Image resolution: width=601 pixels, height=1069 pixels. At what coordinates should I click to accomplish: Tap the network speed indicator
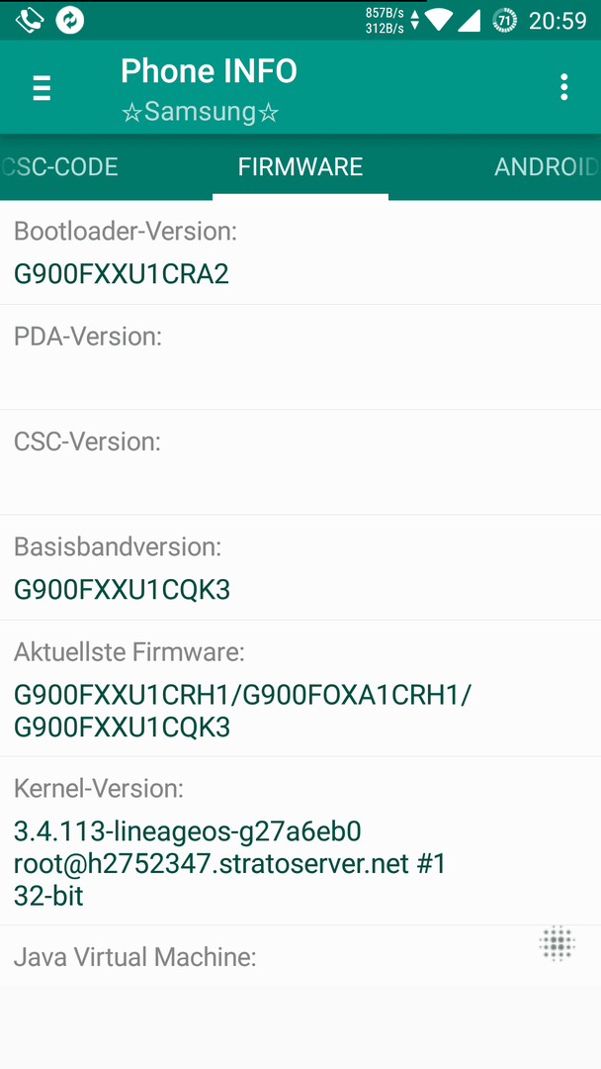392,21
